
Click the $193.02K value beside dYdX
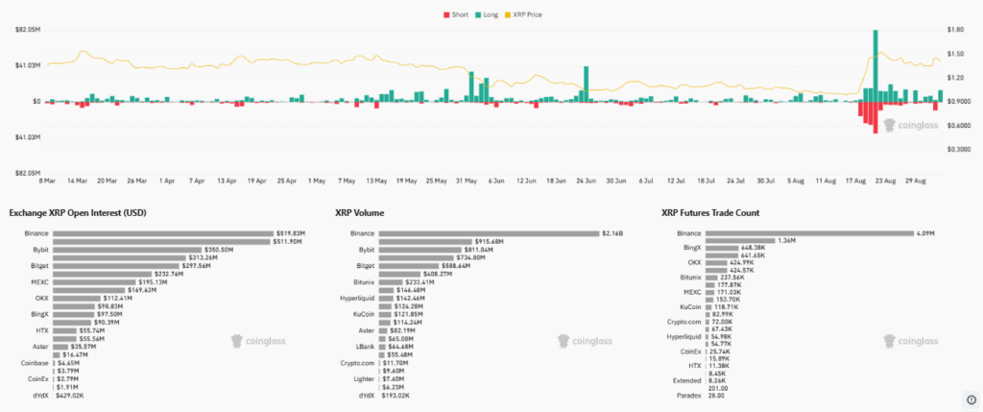pyautogui.click(x=395, y=395)
